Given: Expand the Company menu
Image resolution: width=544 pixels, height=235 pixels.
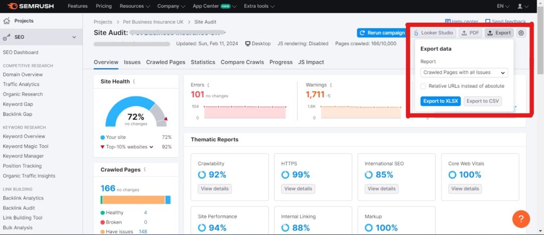Looking at the screenshot, I should [171, 6].
